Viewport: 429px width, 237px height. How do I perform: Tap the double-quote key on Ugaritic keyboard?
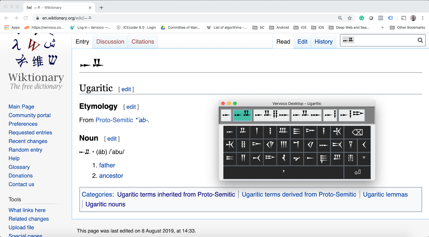(x=364, y=159)
